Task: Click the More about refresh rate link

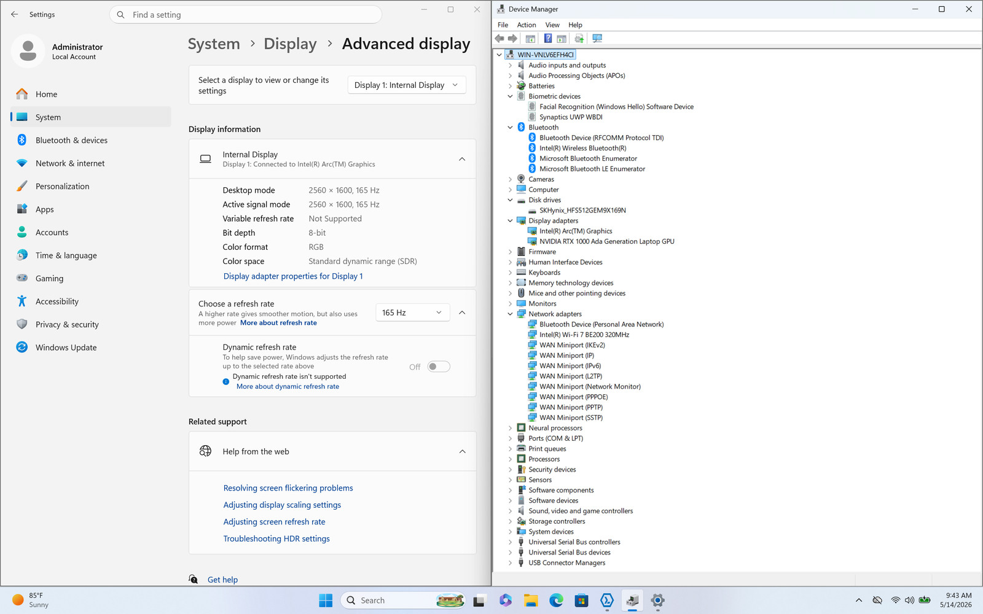Action: 278,323
